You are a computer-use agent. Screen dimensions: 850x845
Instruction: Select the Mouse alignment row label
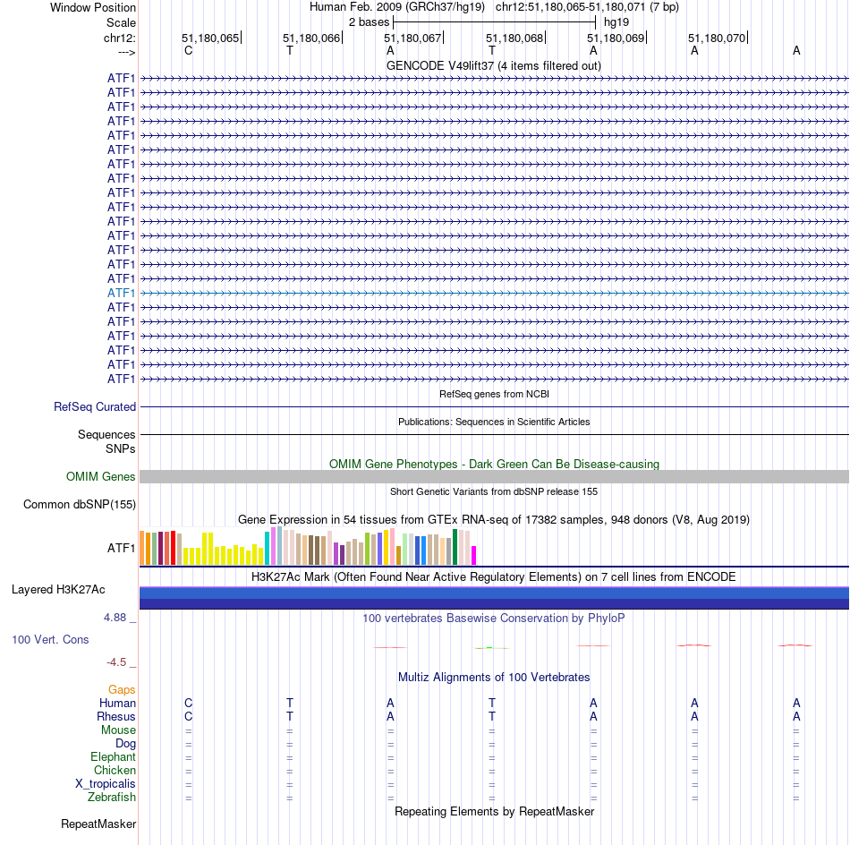pyautogui.click(x=118, y=730)
